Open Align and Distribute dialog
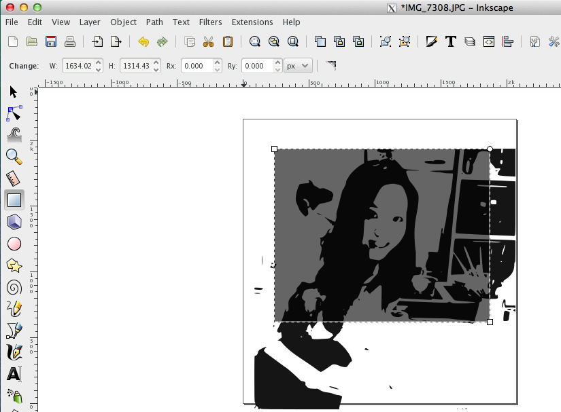Screen dimensions: 561x412 pos(508,41)
